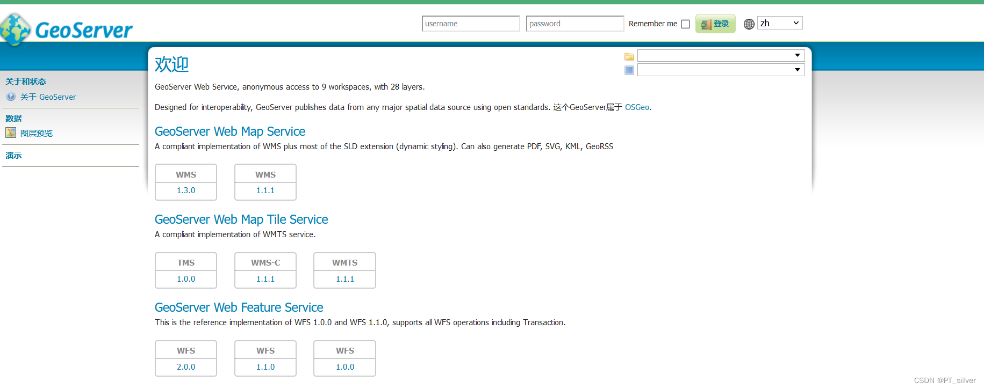Screen dimensions: 984x389
Task: Click the green 登录 login button
Action: (x=715, y=24)
